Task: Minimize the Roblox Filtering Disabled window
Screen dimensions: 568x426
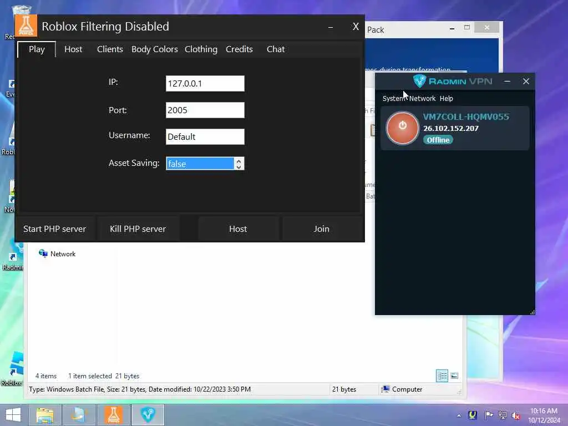Action: (331, 27)
